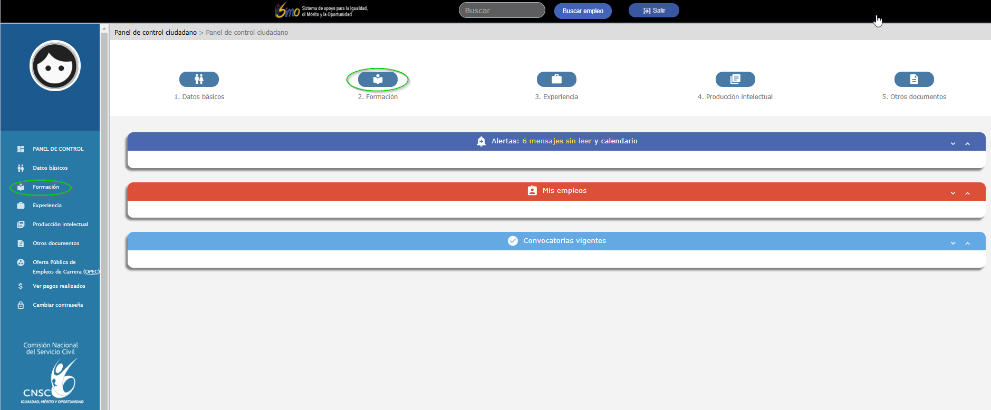This screenshot has width=991, height=410.
Task: Click the Otros documentos step icon
Action: click(x=914, y=79)
